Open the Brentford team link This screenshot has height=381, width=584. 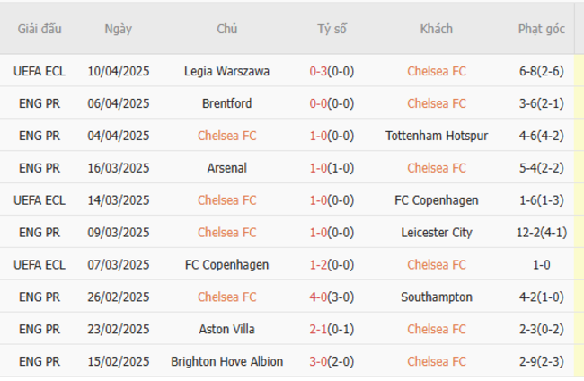tap(226, 103)
